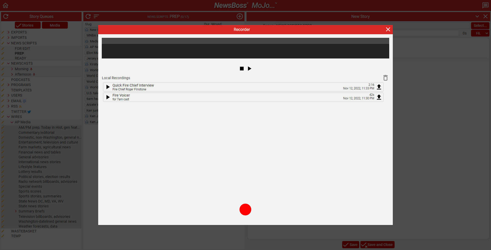Open the sort options for PREP list
This screenshot has height=250, width=491.
[96, 16]
